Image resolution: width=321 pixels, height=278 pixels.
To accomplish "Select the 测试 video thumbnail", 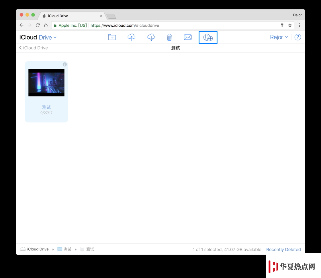I will pos(46,83).
